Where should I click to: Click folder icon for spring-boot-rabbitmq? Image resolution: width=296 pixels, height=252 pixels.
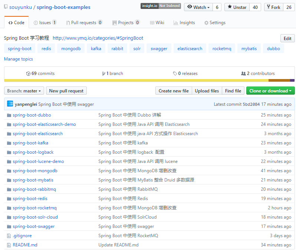pyautogui.click(x=9, y=189)
